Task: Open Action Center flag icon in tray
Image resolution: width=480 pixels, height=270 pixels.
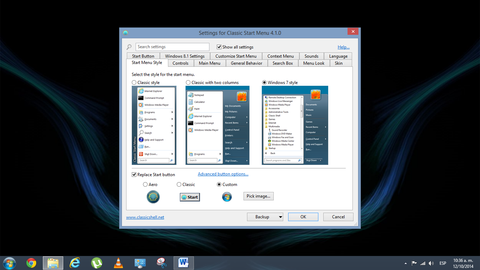Action: 414,263
